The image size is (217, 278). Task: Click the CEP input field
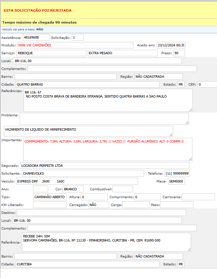tap(207, 84)
